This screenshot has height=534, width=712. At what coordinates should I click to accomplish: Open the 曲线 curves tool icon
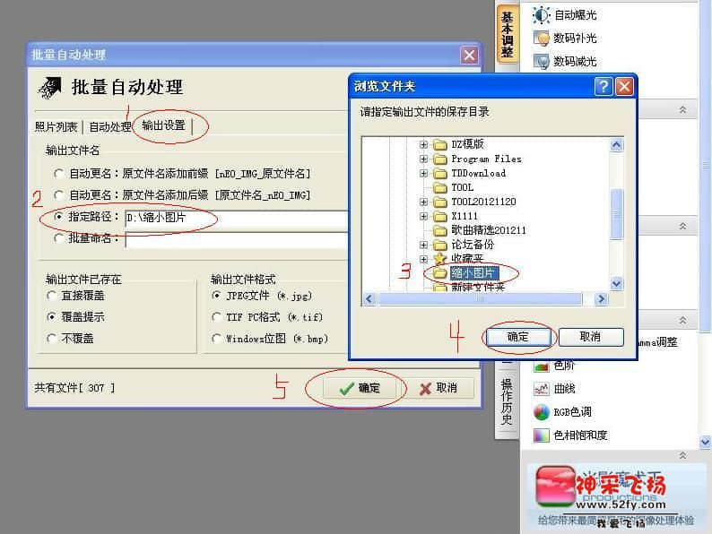click(x=542, y=389)
